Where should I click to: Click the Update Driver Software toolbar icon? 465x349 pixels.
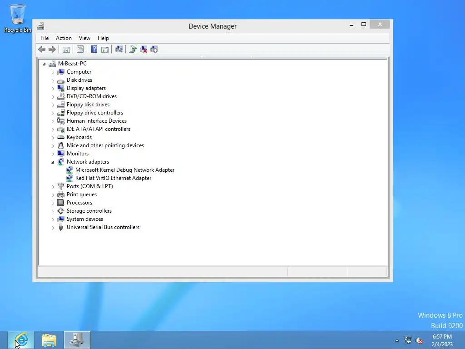[133, 49]
